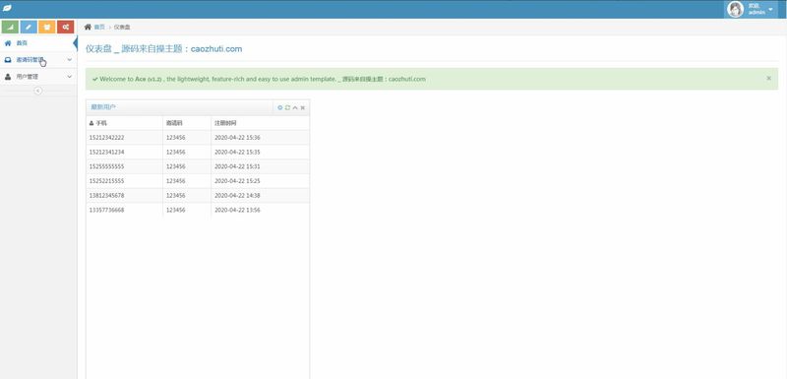787x379 pixels.
Task: Click invitation code 123456 in the 15212342222 row
Action: click(176, 138)
